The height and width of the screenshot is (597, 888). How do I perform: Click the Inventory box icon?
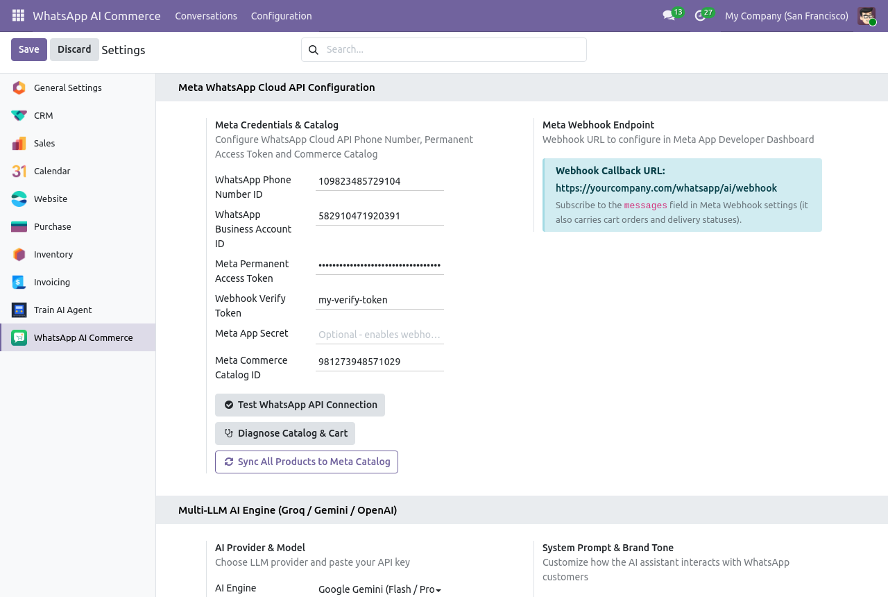coord(19,254)
